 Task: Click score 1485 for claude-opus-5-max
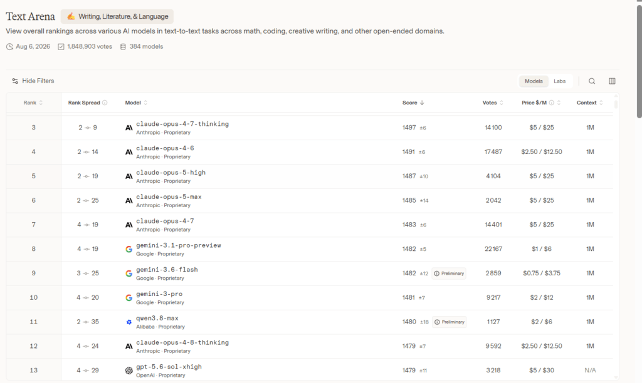pos(409,200)
